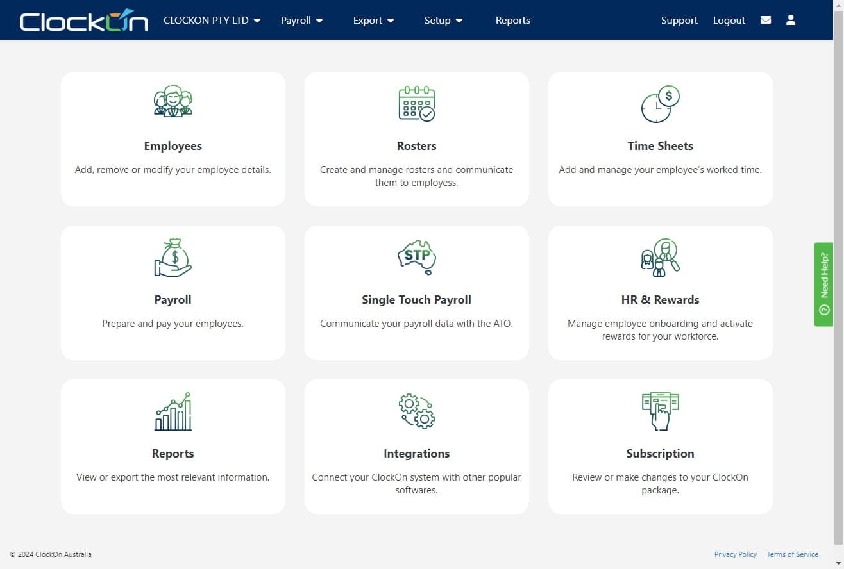Open the Reports bar chart icon
Screen dimensions: 844x569
[173, 411]
